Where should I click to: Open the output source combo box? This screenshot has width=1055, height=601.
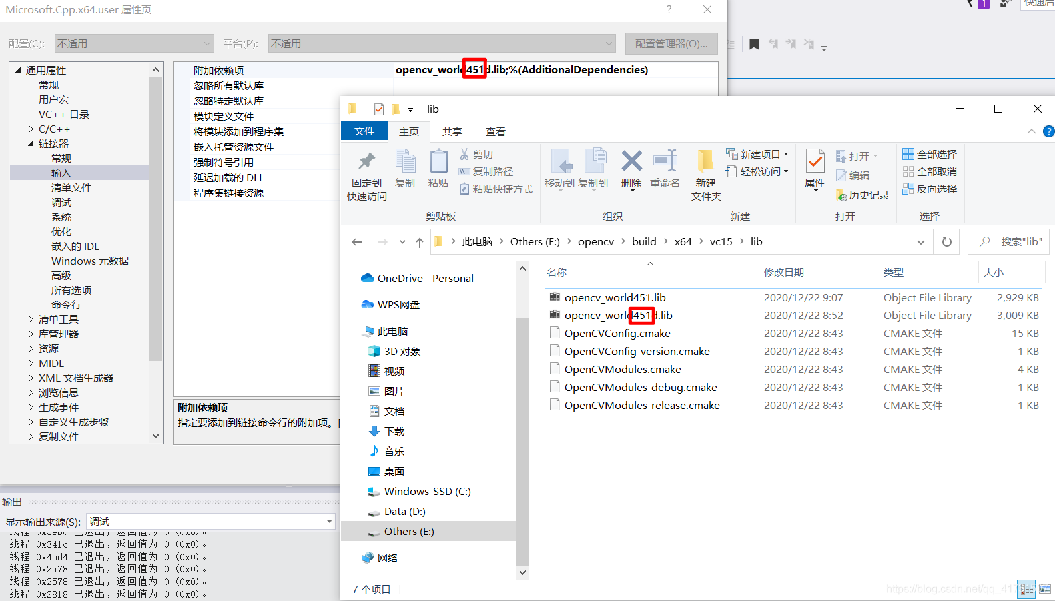tap(210, 522)
